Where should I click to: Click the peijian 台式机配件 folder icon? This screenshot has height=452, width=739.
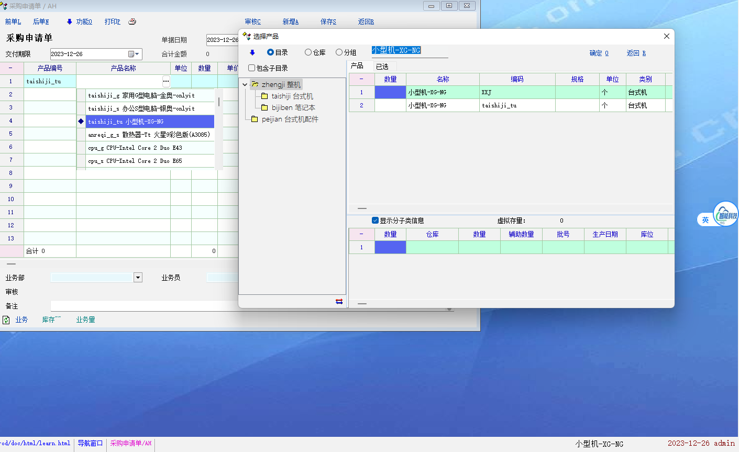coord(255,119)
